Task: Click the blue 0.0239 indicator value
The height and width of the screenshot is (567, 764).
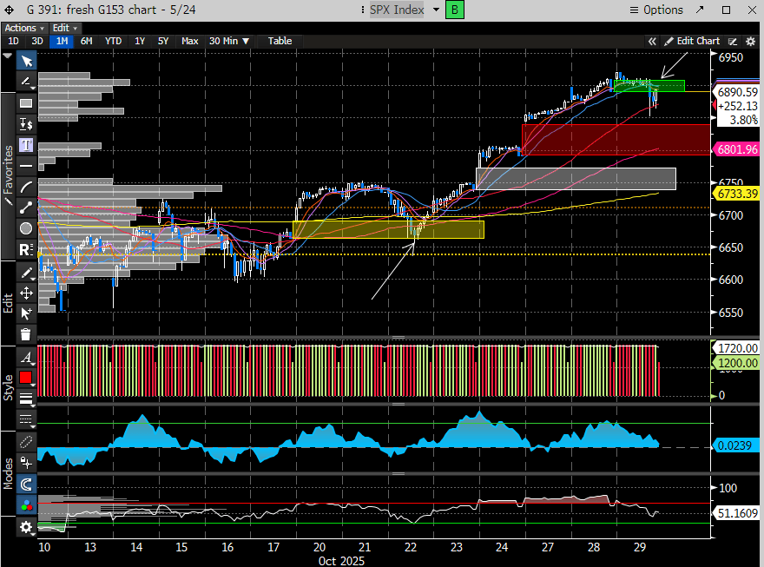Action: 735,445
